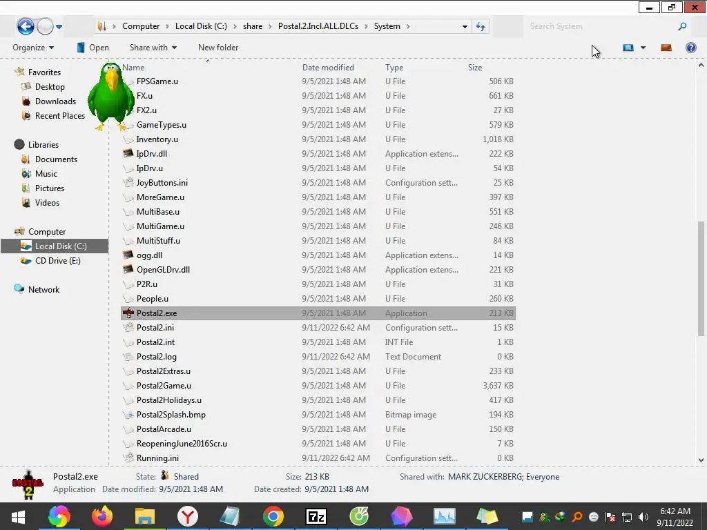Select Local Disk (C:) in the breadcrumb
Image resolution: width=707 pixels, height=530 pixels.
[201, 26]
